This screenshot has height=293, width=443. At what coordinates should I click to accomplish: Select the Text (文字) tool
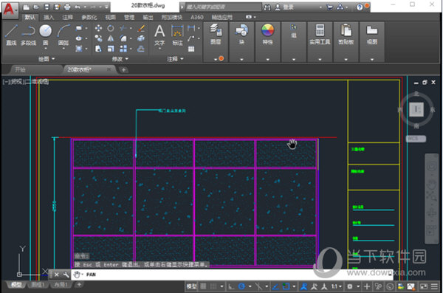point(159,35)
